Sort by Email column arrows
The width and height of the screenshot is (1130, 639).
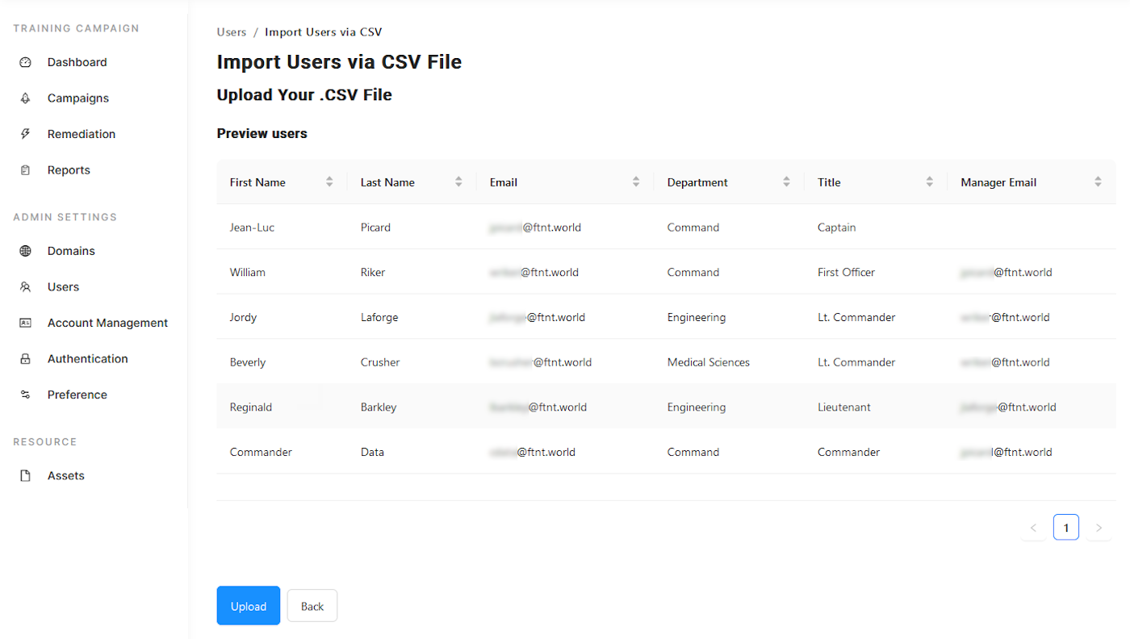pos(636,182)
